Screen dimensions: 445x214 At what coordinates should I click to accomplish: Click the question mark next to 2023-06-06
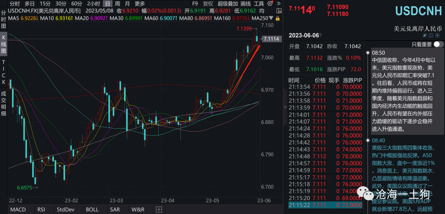click(x=321, y=35)
